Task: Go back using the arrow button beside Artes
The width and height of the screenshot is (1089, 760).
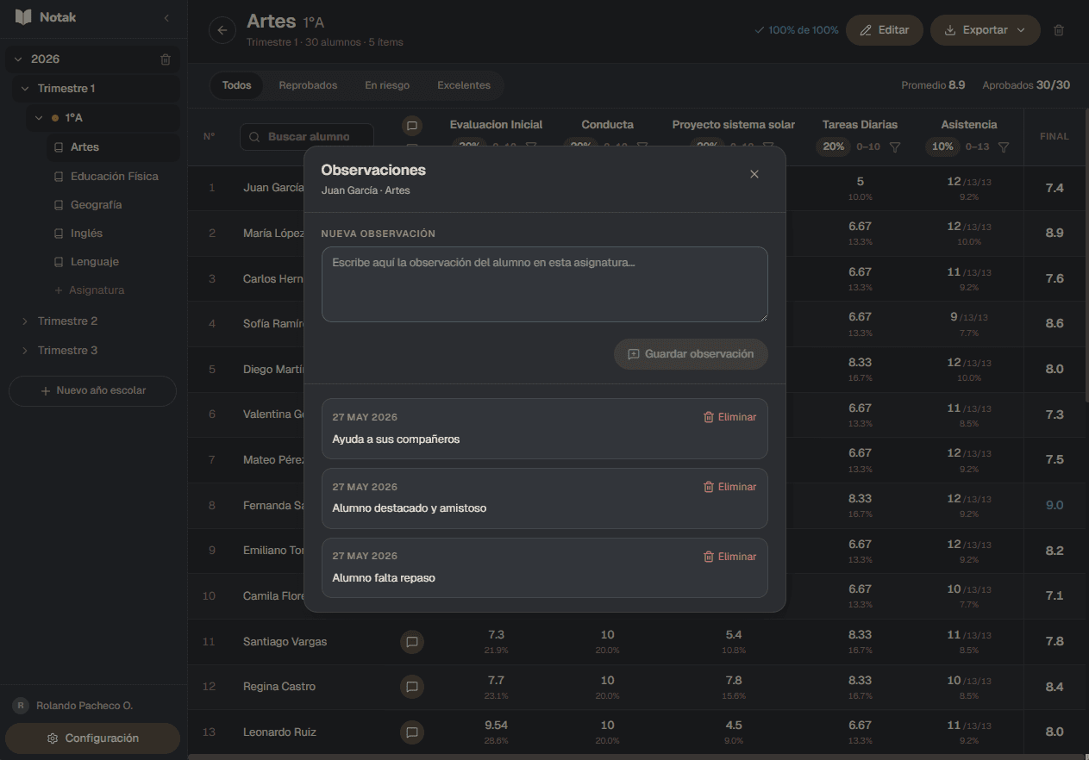Action: tap(222, 30)
